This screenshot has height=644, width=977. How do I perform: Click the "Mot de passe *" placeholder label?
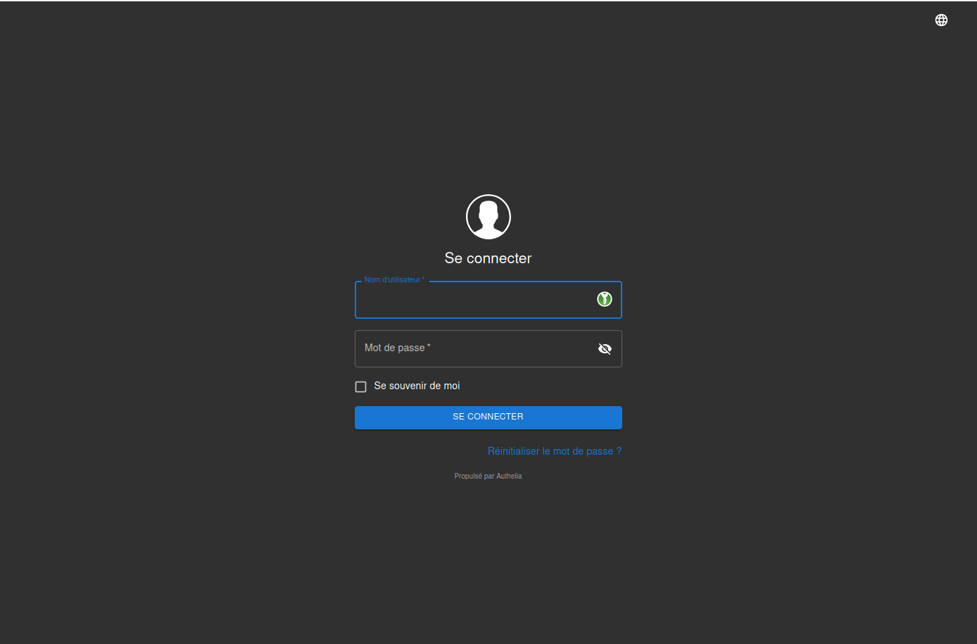click(397, 348)
